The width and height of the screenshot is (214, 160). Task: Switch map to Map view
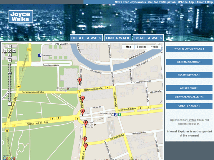[128, 47]
